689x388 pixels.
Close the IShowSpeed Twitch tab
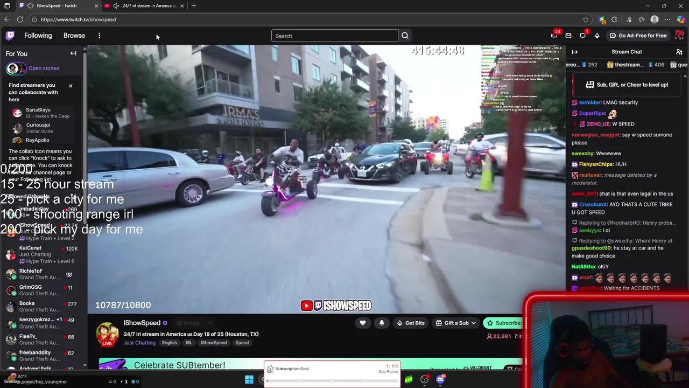(x=96, y=5)
